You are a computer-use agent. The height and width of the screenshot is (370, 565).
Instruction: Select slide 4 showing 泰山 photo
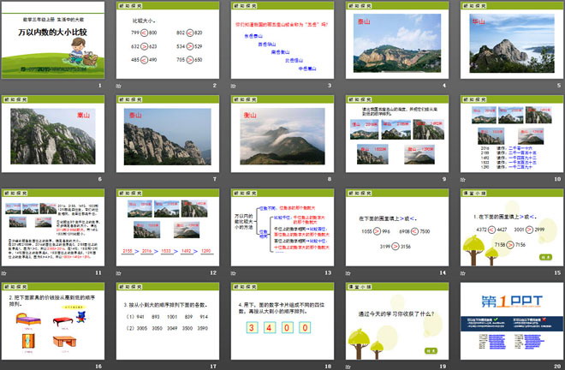click(397, 40)
